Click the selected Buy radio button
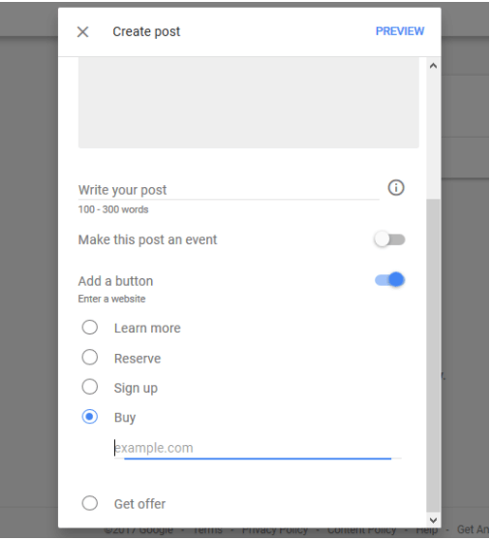 tap(90, 417)
